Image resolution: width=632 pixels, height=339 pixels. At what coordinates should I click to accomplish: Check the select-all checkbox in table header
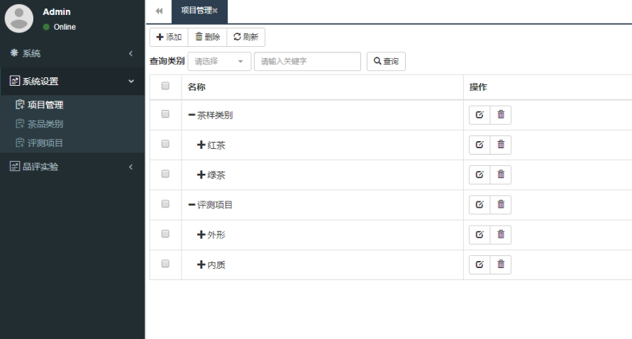point(165,86)
